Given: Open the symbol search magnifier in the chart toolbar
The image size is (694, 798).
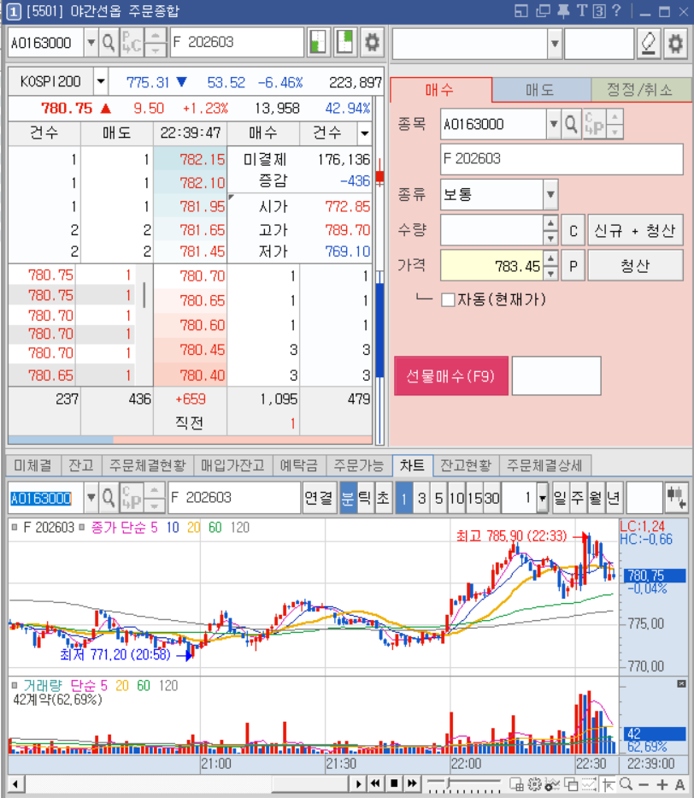Looking at the screenshot, I should 109,497.
